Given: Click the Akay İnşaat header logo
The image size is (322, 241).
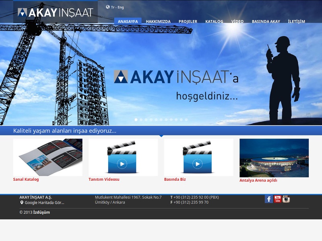Looking at the screenshot, I should pyautogui.click(x=56, y=12).
